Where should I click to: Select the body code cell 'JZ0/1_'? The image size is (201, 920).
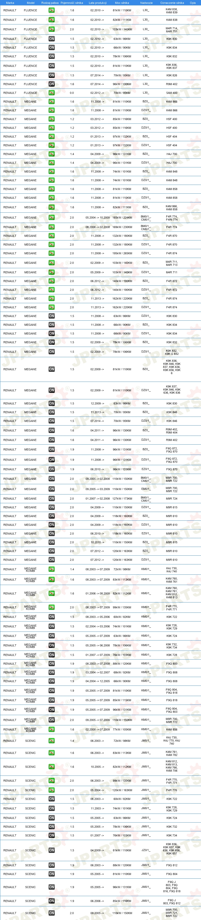(x=146, y=850)
